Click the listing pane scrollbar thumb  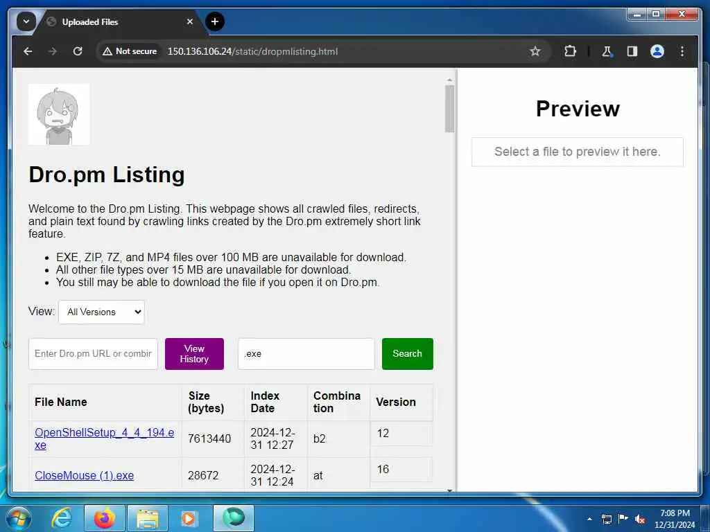point(449,109)
